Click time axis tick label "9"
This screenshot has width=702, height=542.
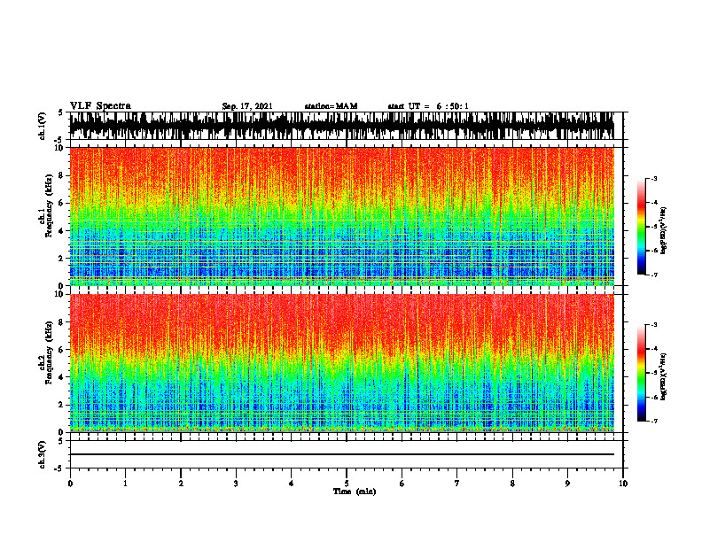pyautogui.click(x=567, y=484)
